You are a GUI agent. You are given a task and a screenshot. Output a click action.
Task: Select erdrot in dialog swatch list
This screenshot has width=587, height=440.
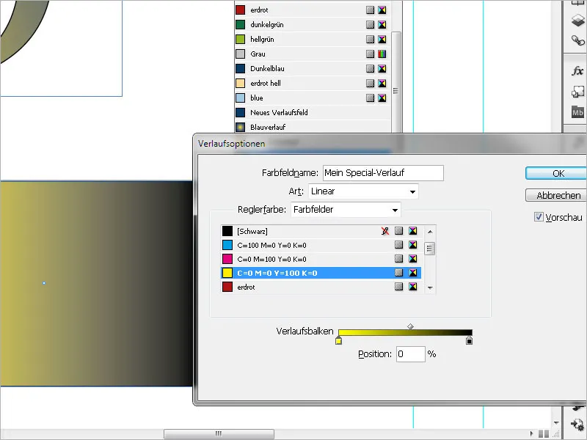[321, 287]
